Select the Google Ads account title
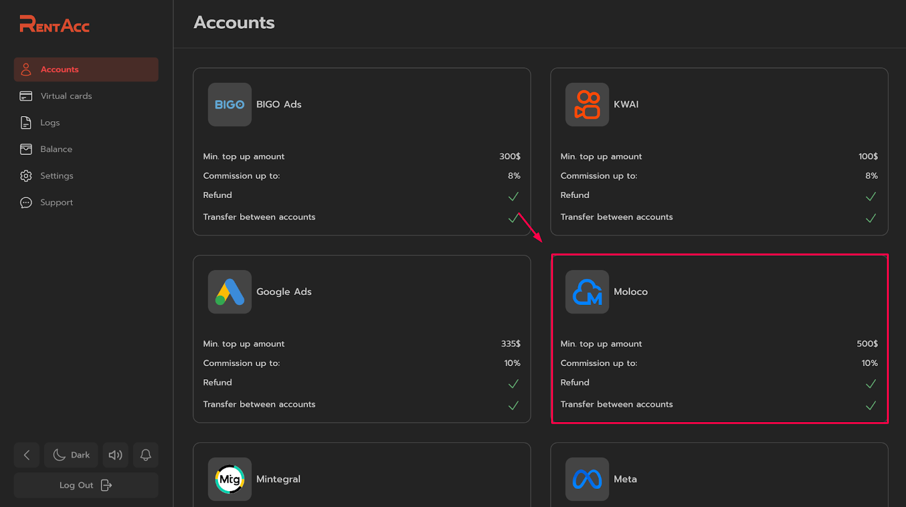 pyautogui.click(x=284, y=292)
